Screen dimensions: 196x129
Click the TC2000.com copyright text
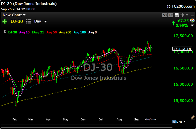point(181,7)
